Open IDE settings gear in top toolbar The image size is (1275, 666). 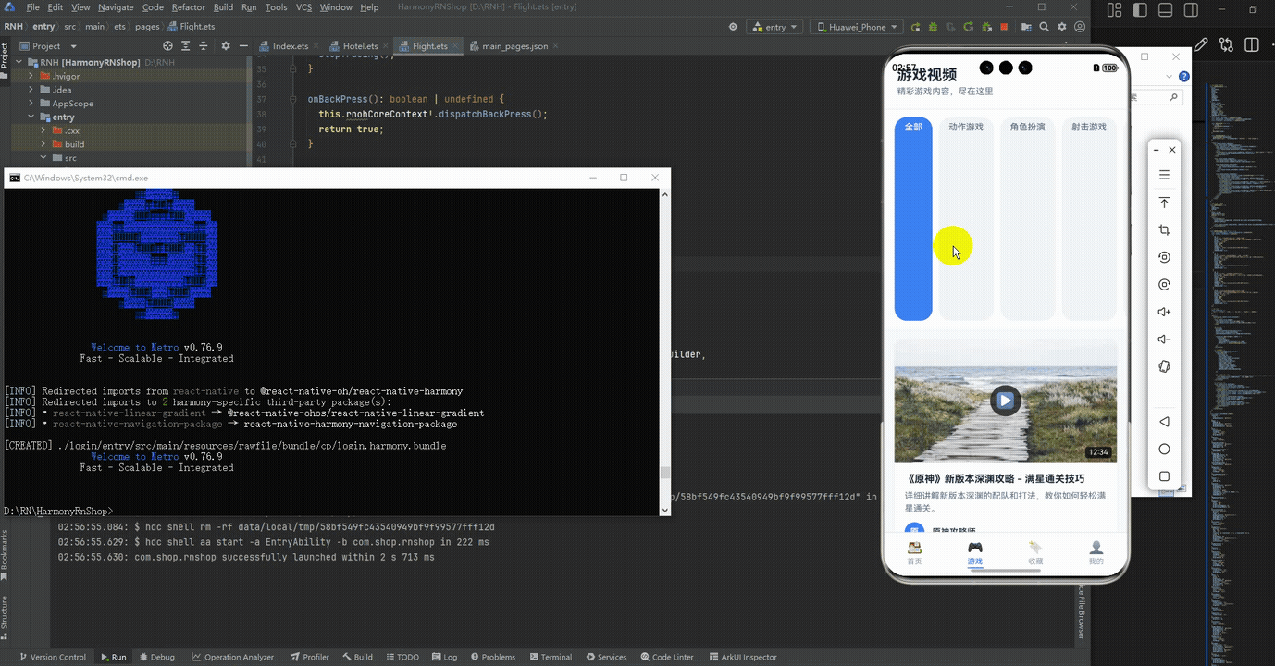click(1061, 27)
